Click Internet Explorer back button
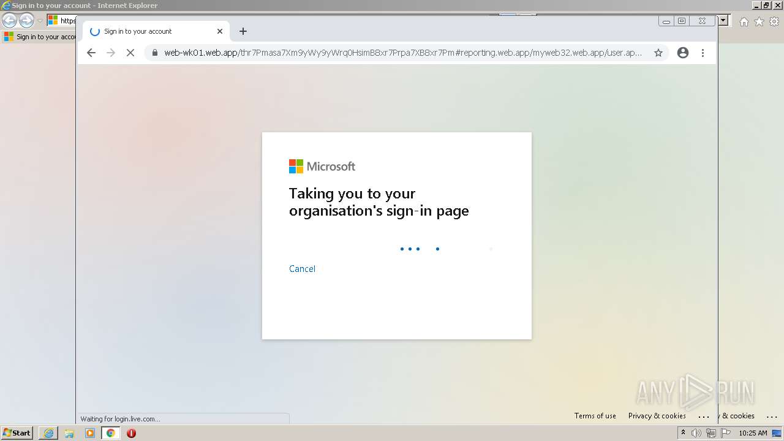This screenshot has height=441, width=784. 9,20
